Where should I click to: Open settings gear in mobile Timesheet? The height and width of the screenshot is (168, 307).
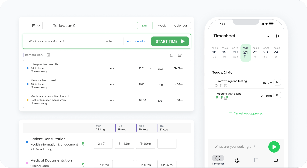coord(277,36)
